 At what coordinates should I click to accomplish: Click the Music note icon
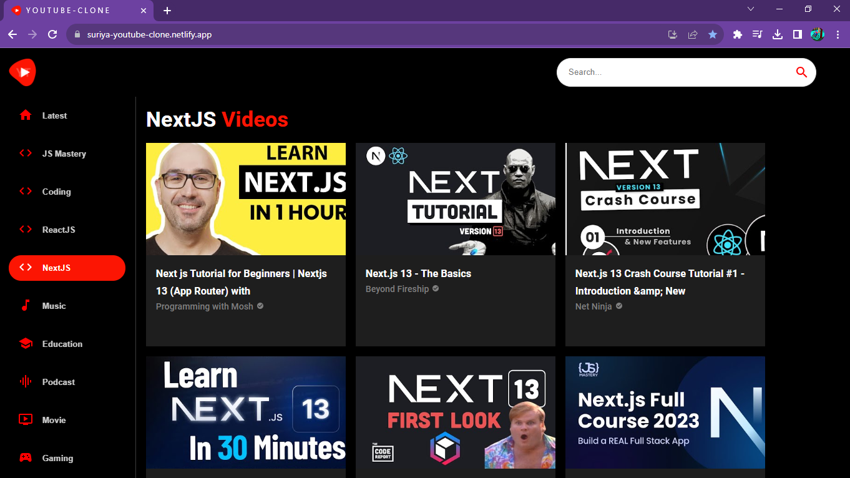tap(26, 305)
